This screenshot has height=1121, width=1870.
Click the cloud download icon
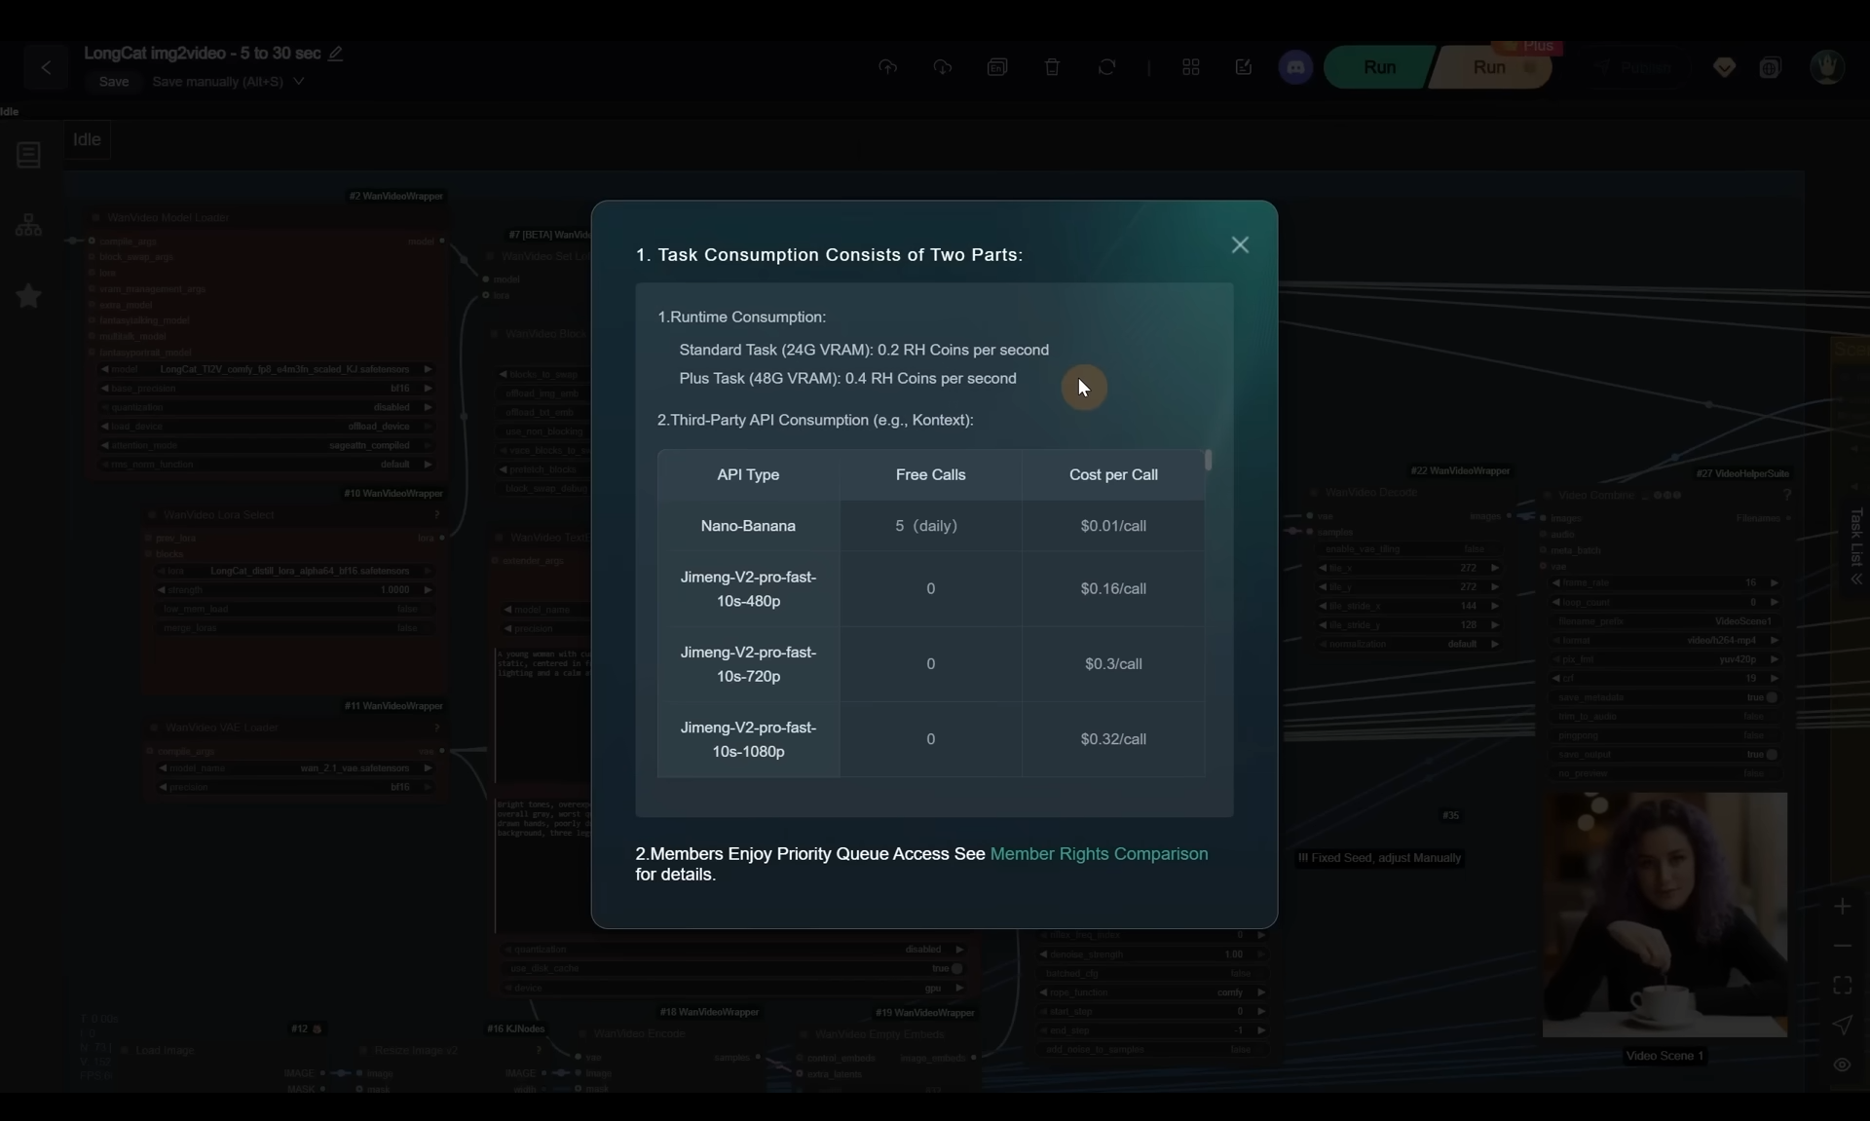[942, 67]
